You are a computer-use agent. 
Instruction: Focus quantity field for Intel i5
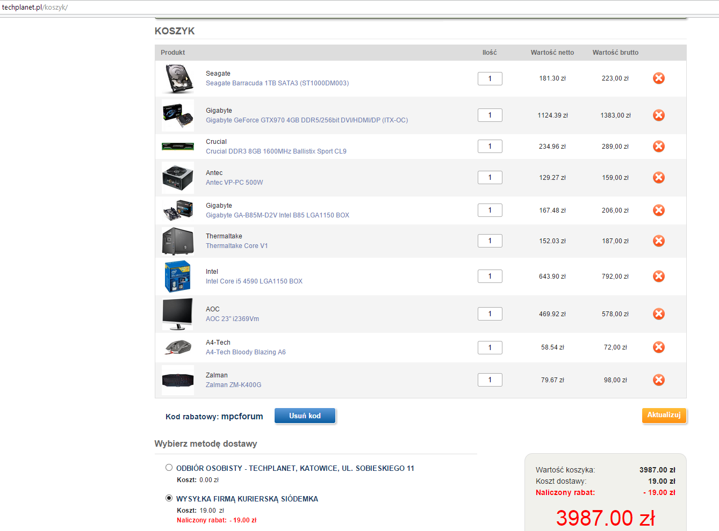pos(490,277)
